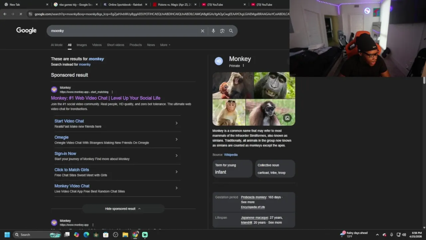Open Task View on taskbar

(x=67, y=235)
